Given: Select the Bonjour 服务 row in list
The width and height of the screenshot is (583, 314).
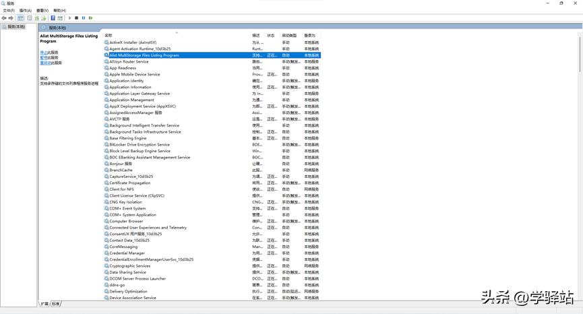Looking at the screenshot, I should 121,164.
